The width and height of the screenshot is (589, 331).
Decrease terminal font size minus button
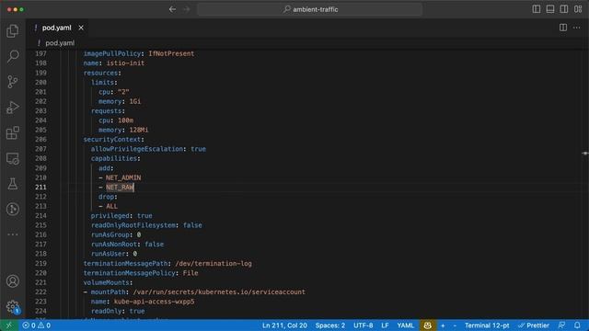(455, 325)
